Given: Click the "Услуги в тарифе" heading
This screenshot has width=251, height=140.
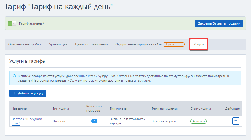Looking at the screenshot, I should 27,61.
